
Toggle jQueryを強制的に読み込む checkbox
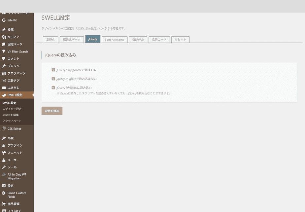coord(53,88)
